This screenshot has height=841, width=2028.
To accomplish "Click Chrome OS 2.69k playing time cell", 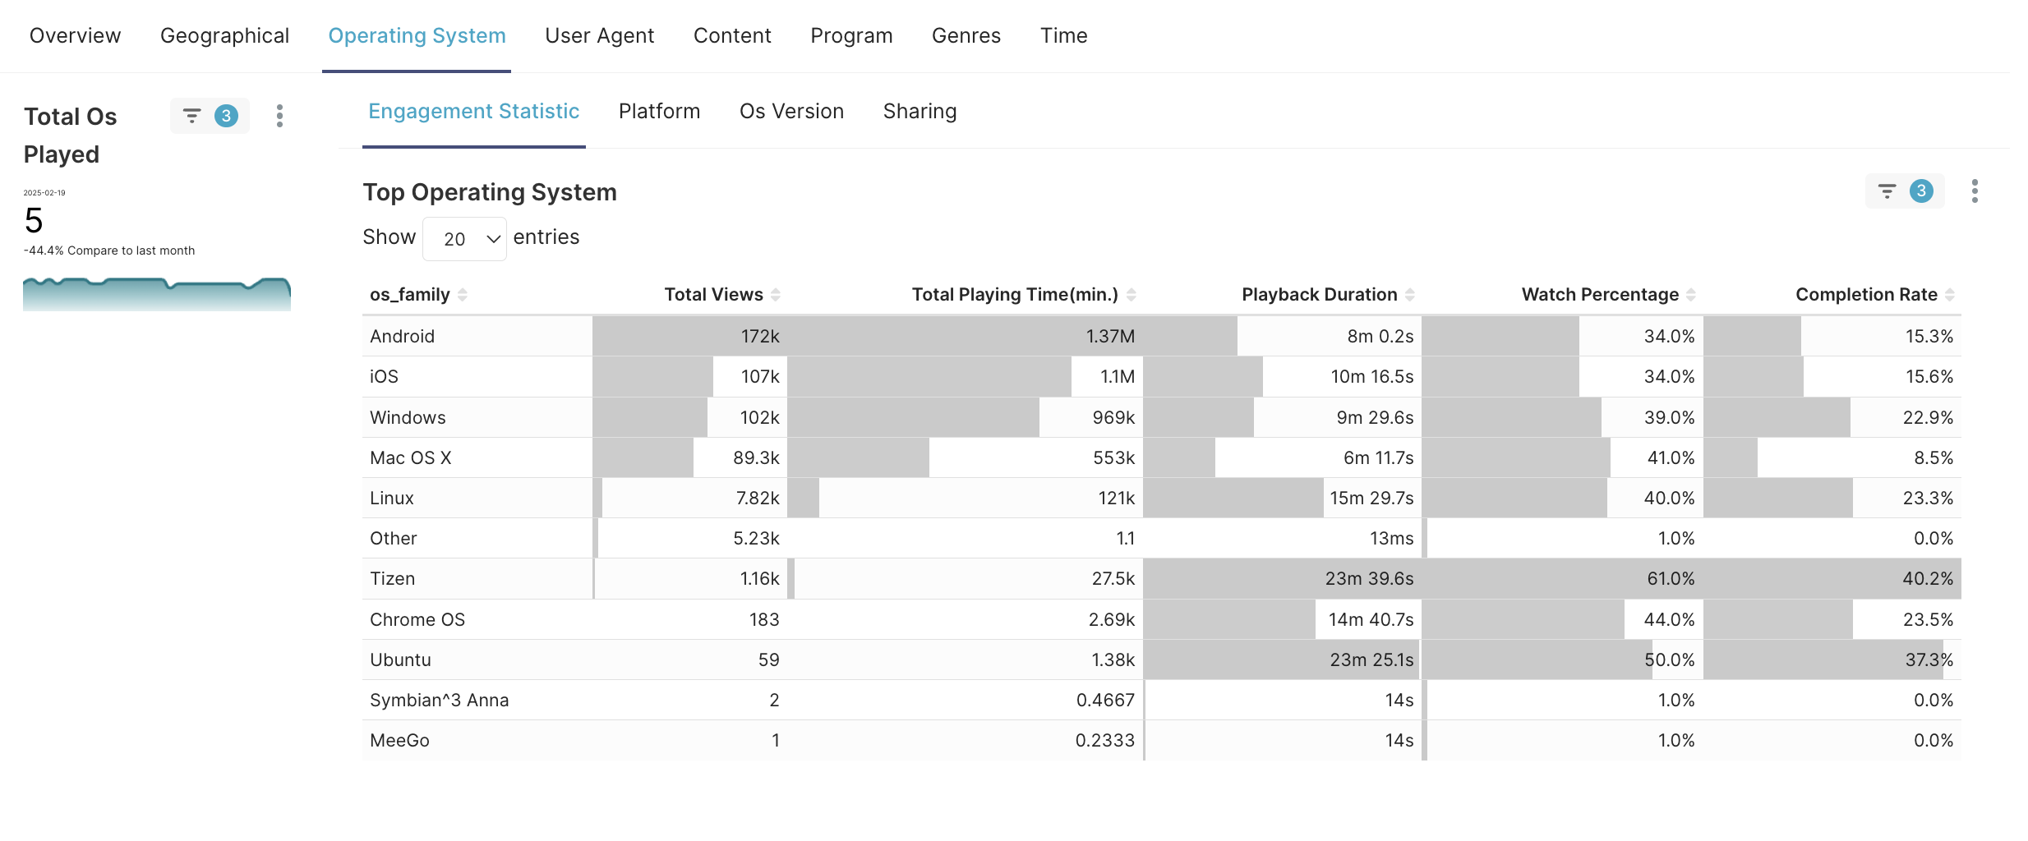I will (965, 619).
